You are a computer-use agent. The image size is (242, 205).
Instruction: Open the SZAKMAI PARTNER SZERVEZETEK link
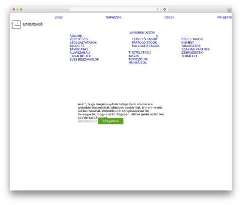point(196,51)
